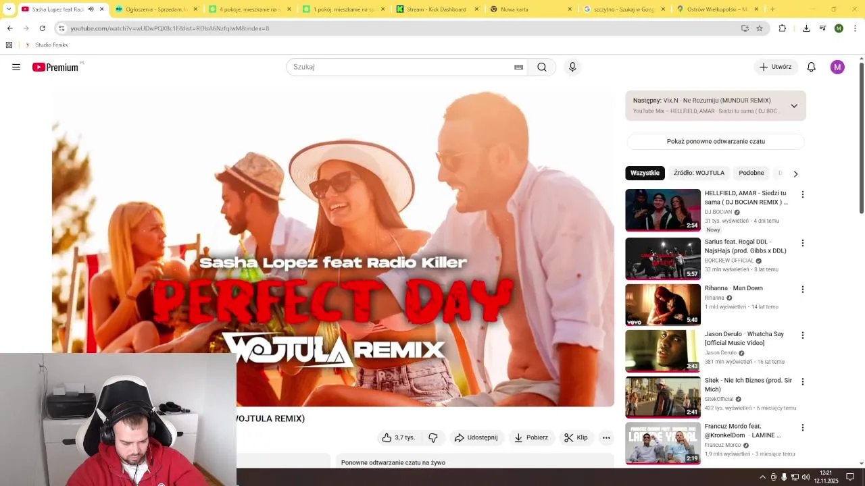Open options for Sitek Nie Ich Biznes
The image size is (865, 486).
click(803, 381)
